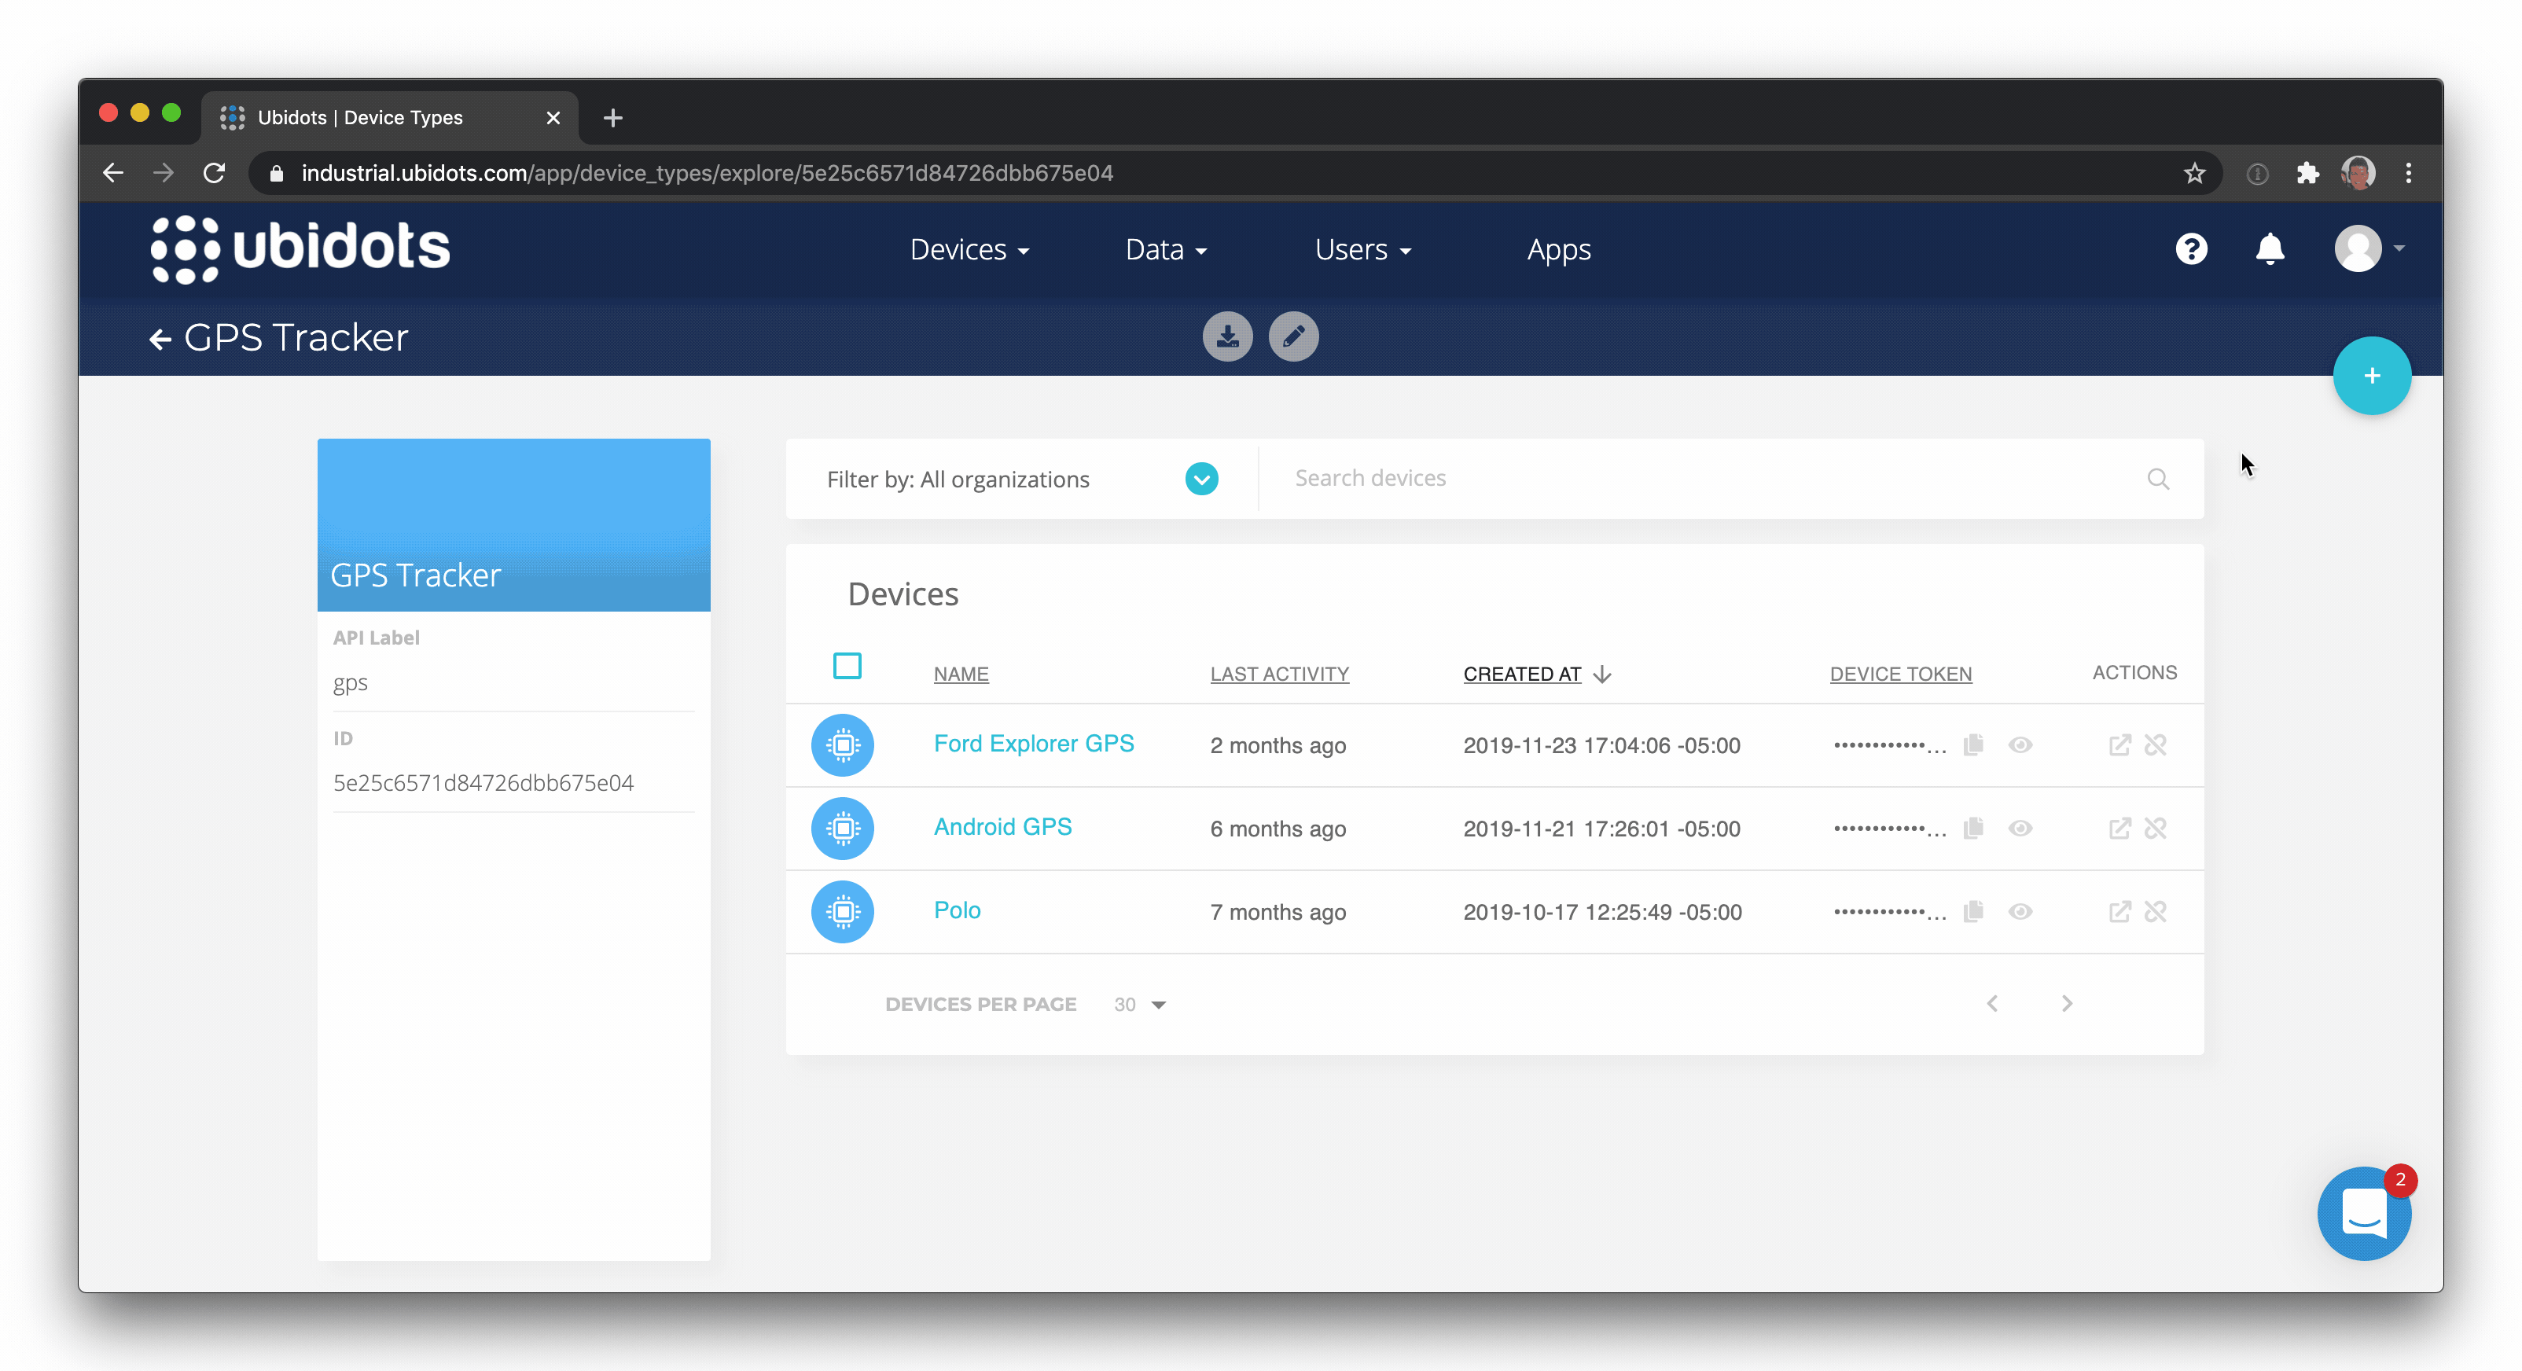
Task: Copy the Ford Explorer GPS device token
Action: pyautogui.click(x=1972, y=745)
